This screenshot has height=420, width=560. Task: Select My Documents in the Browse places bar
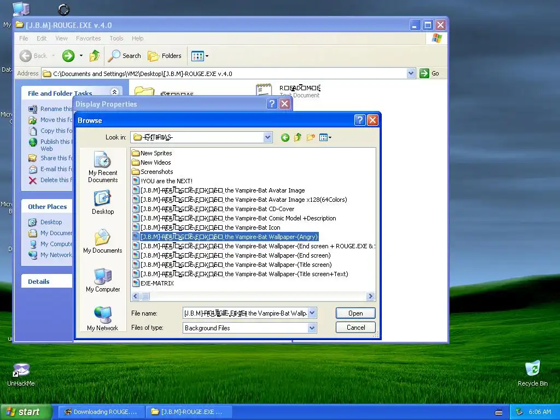coord(102,241)
